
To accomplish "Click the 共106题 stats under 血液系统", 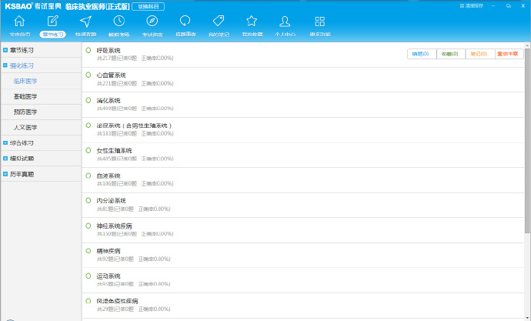I will tap(135, 183).
